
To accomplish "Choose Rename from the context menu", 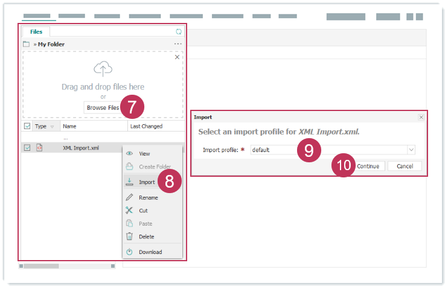I will (148, 197).
